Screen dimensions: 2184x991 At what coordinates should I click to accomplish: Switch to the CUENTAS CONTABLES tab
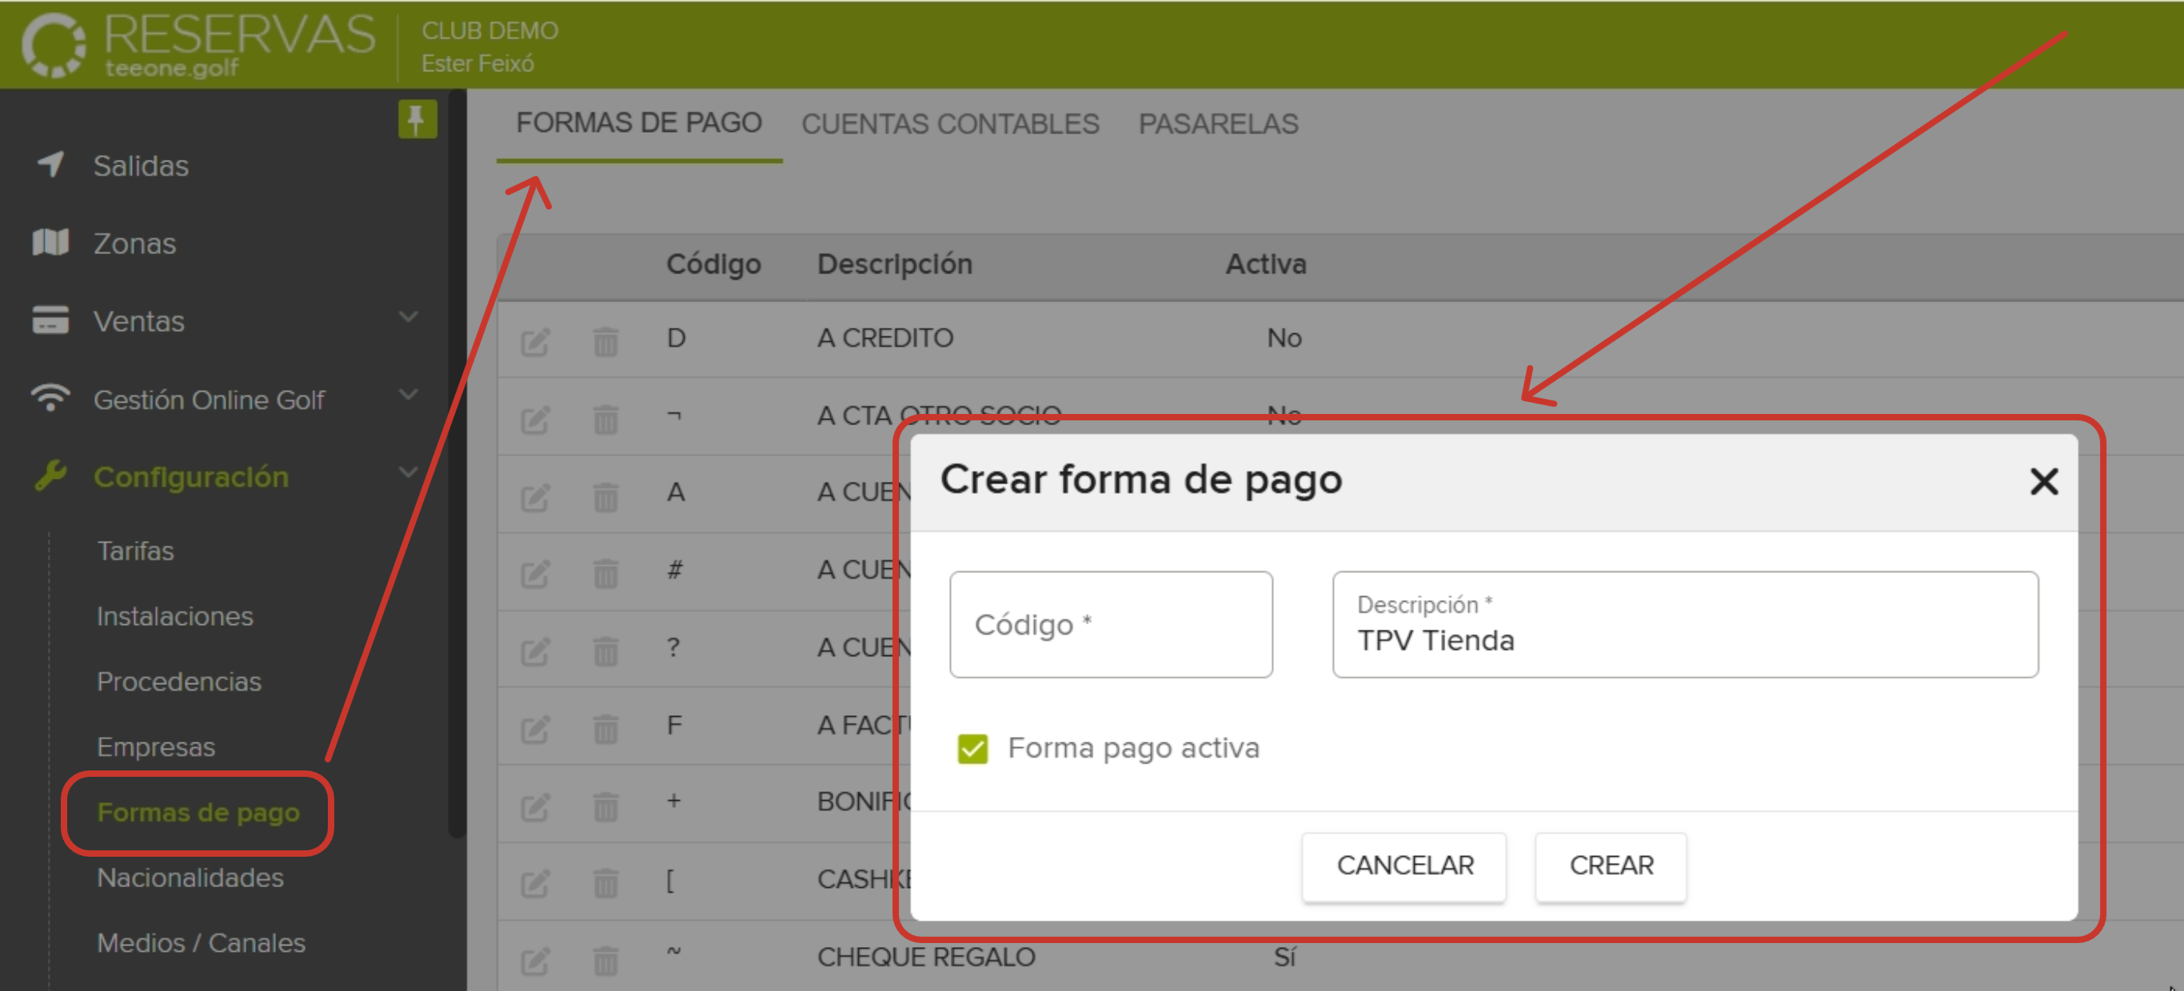(x=952, y=124)
